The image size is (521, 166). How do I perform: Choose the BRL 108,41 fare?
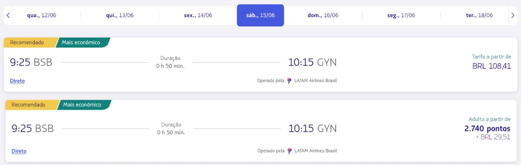(x=492, y=66)
